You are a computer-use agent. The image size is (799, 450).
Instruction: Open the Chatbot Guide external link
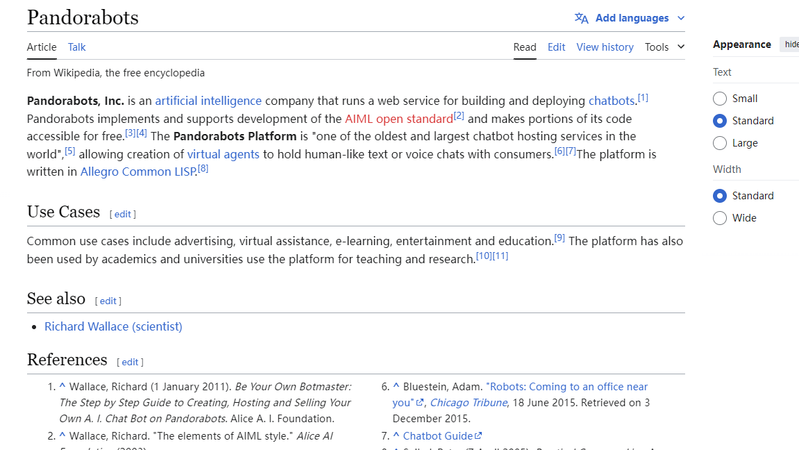coord(442,435)
